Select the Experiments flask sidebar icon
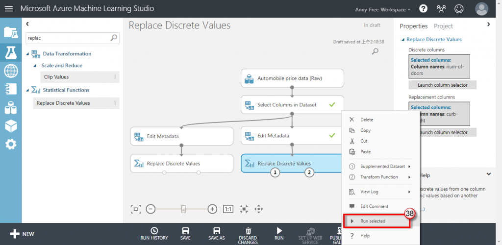The image size is (502, 245). click(x=11, y=52)
